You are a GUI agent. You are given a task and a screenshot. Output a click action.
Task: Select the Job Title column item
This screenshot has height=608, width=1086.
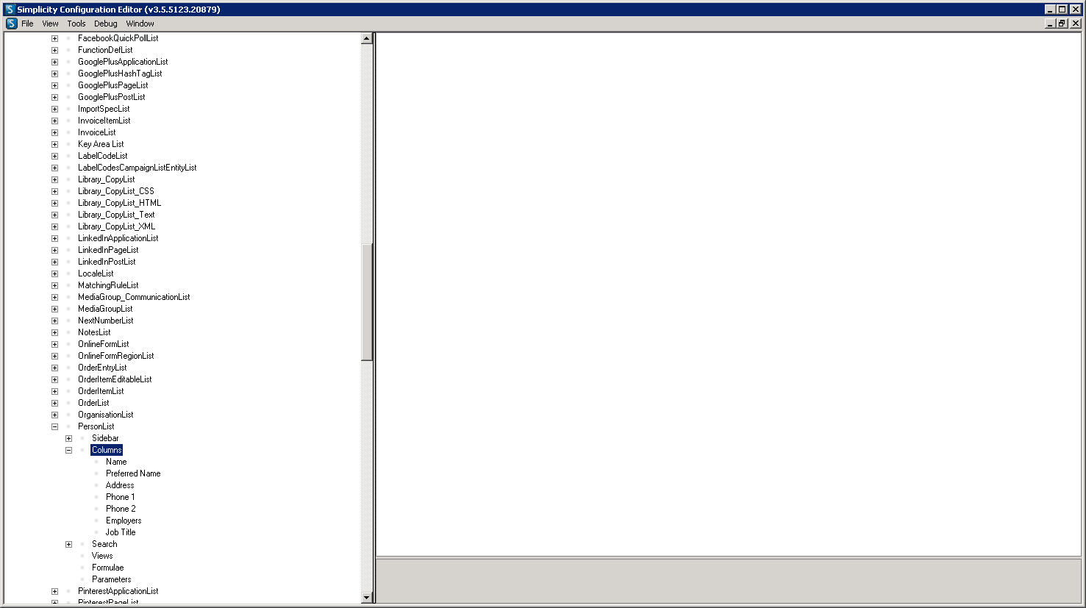[121, 532]
